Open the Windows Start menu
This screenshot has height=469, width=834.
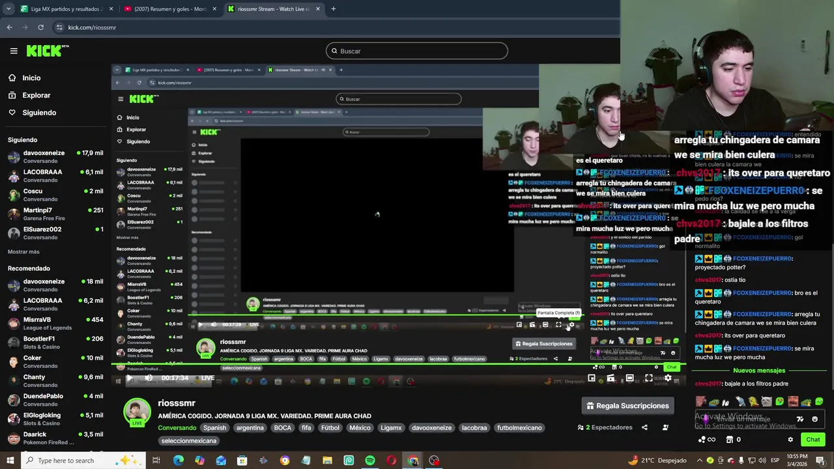[10, 461]
